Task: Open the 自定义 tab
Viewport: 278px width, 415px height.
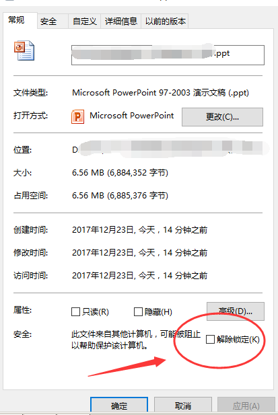Action: click(84, 21)
